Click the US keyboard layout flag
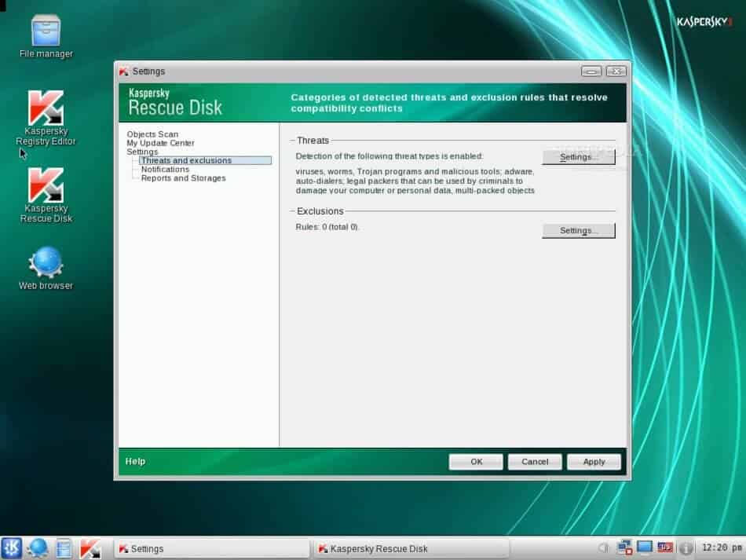746x560 pixels. pyautogui.click(x=665, y=547)
